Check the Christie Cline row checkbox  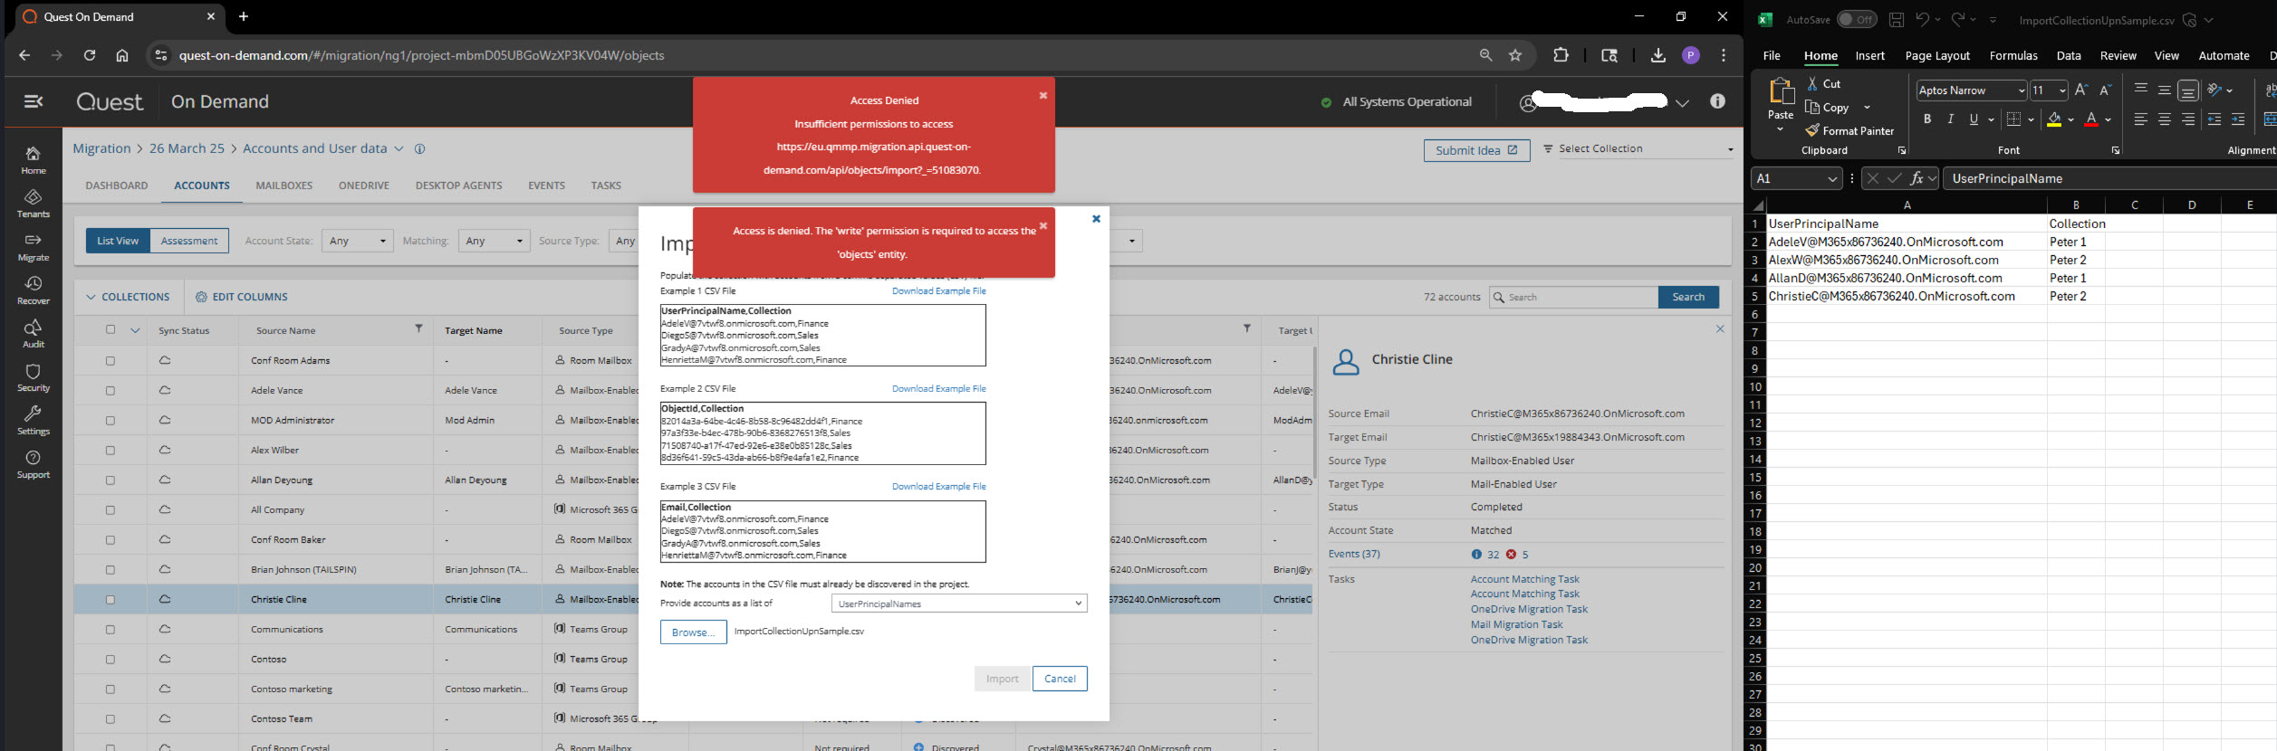tap(110, 599)
